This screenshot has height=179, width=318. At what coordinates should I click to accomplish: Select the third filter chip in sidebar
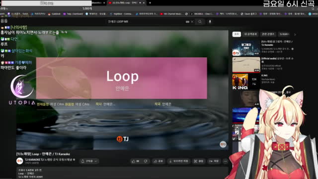pos(268,34)
